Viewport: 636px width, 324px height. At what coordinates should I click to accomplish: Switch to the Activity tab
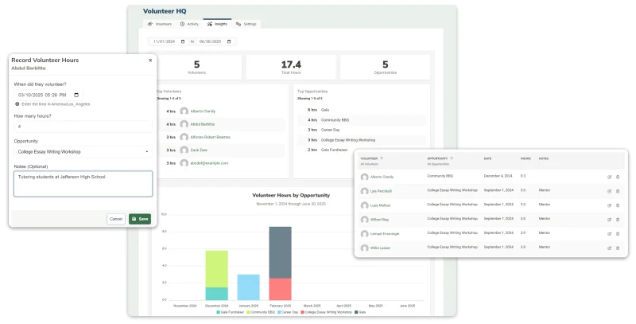point(189,24)
